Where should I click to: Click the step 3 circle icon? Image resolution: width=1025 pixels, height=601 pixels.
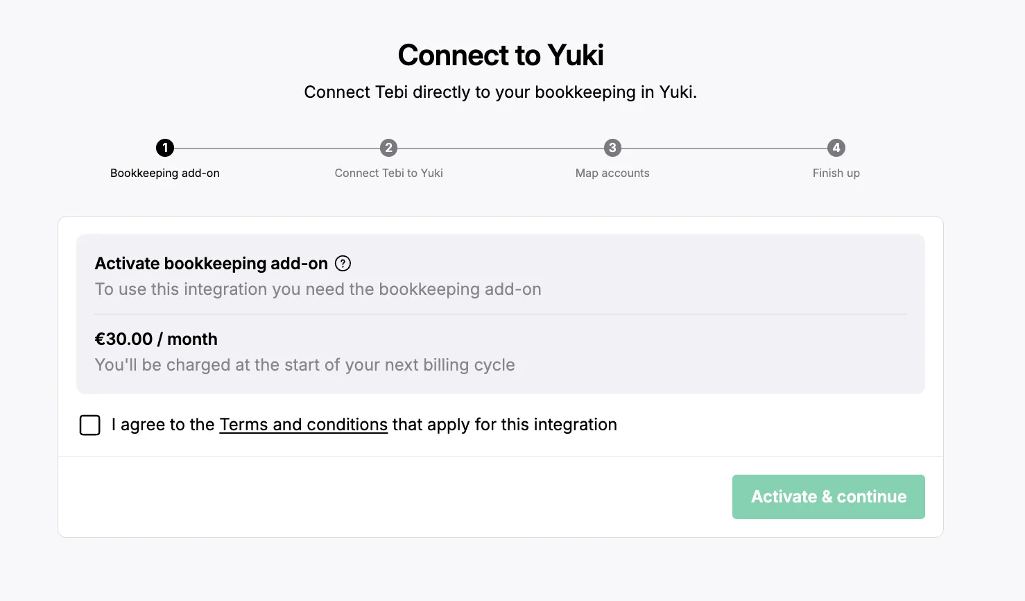[612, 148]
